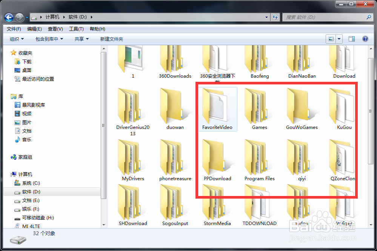This screenshot has height=251, width=377.
Task: Select the SogouInput folder
Action: 175,206
